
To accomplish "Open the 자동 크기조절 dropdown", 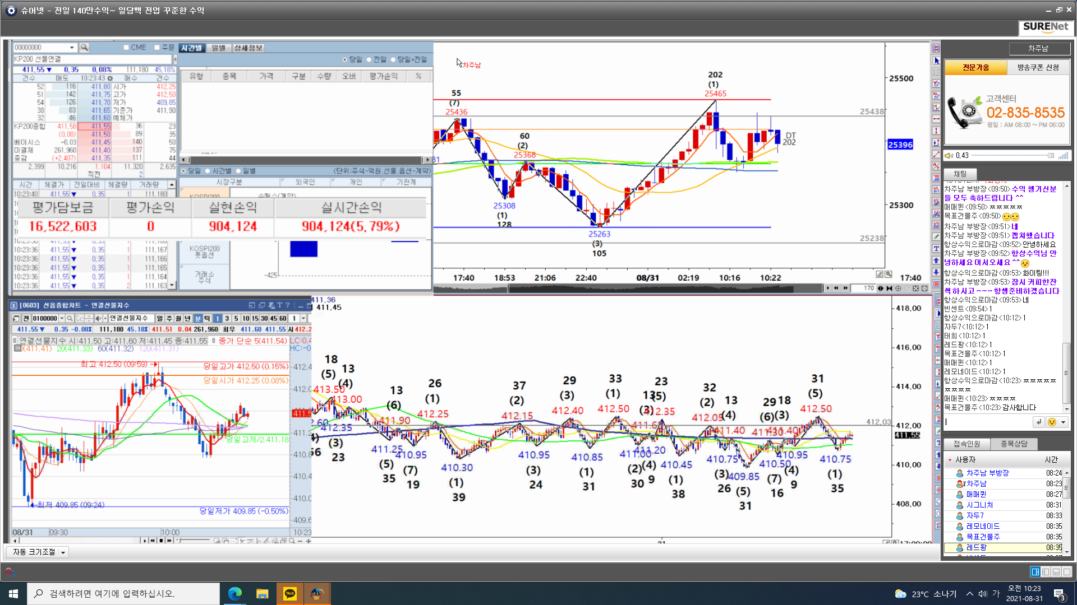I will [63, 552].
